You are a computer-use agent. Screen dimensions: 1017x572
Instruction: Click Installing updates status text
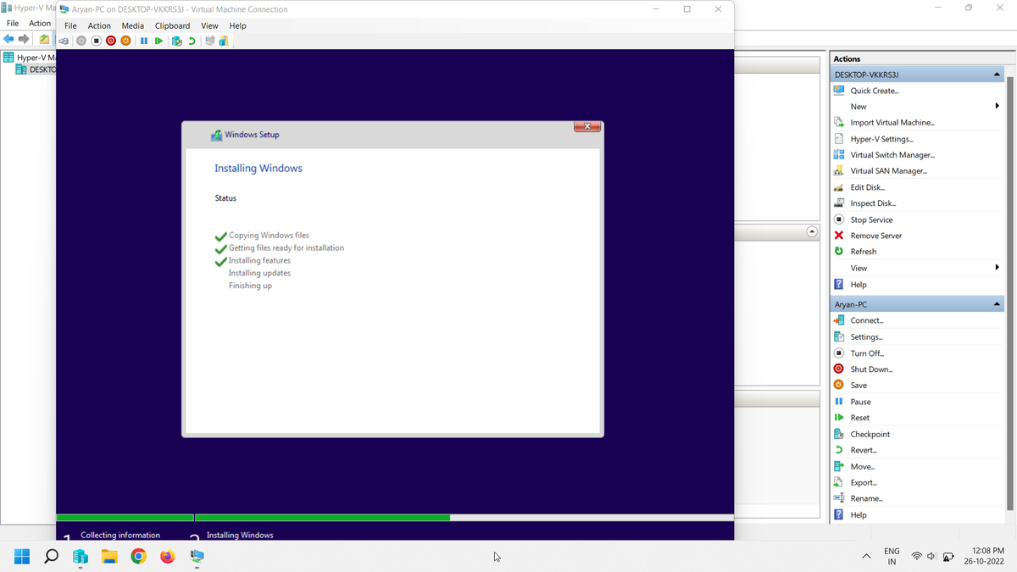pos(259,273)
